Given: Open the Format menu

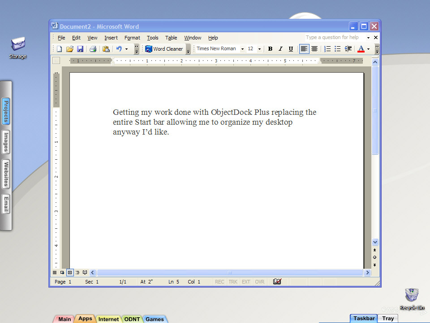Looking at the screenshot, I should point(132,38).
